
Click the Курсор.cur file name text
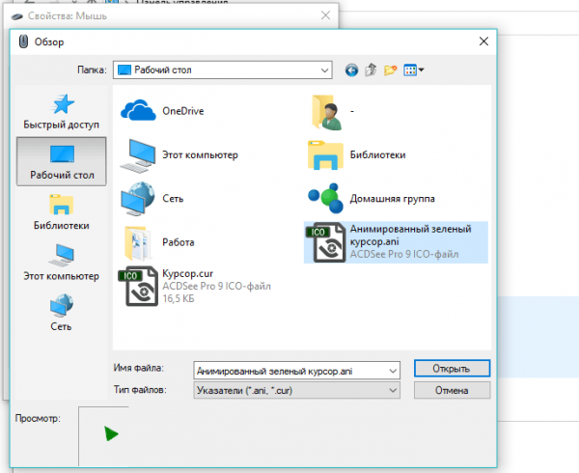coord(187,273)
